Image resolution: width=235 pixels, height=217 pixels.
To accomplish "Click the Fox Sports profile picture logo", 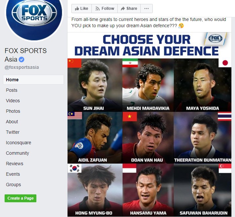I will (x=34, y=18).
